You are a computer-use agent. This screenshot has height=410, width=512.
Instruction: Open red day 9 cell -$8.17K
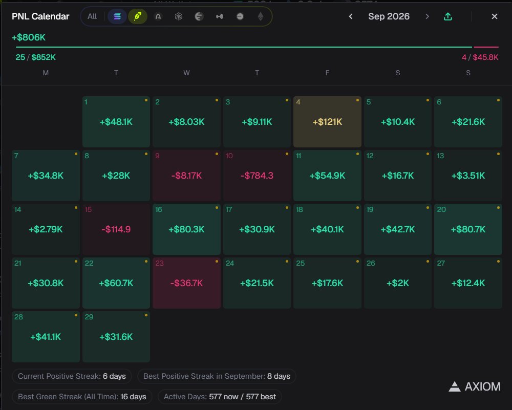pyautogui.click(x=186, y=176)
